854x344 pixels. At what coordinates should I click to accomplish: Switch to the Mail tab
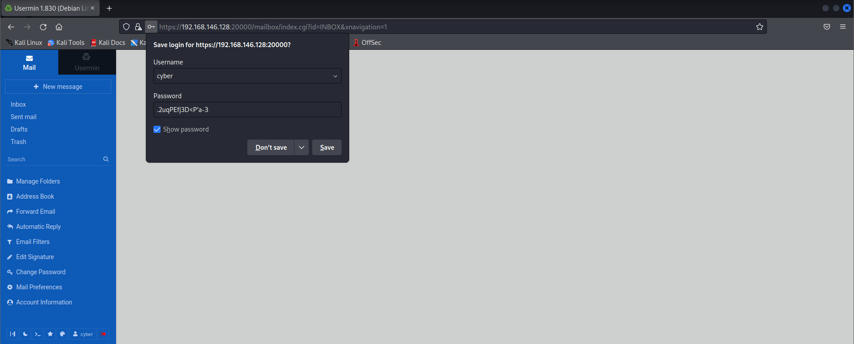29,62
